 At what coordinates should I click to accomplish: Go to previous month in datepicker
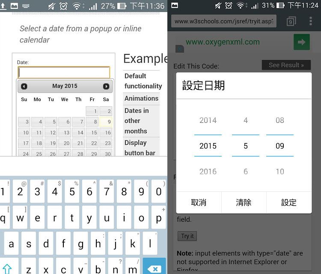pos(24,86)
